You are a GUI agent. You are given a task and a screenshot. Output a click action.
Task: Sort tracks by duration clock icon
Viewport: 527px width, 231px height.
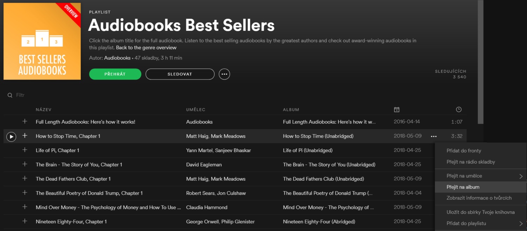coord(459,110)
